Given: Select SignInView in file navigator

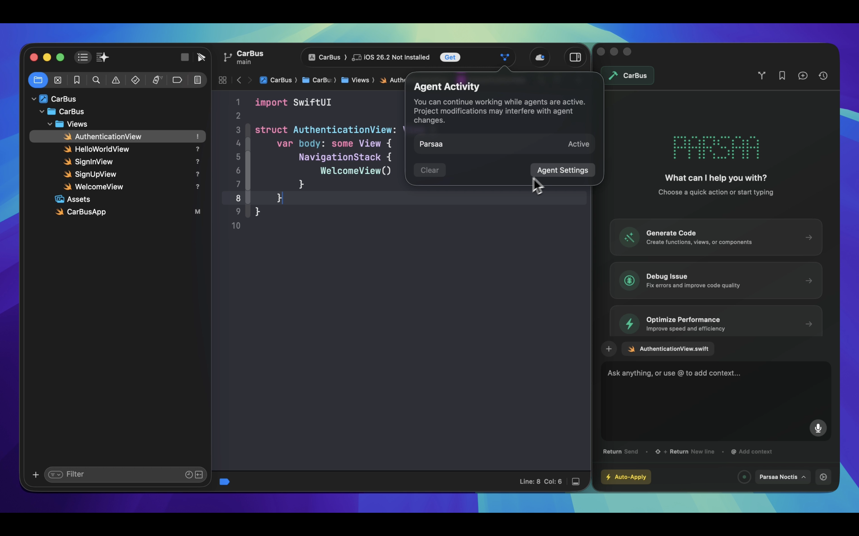Looking at the screenshot, I should pos(94,162).
